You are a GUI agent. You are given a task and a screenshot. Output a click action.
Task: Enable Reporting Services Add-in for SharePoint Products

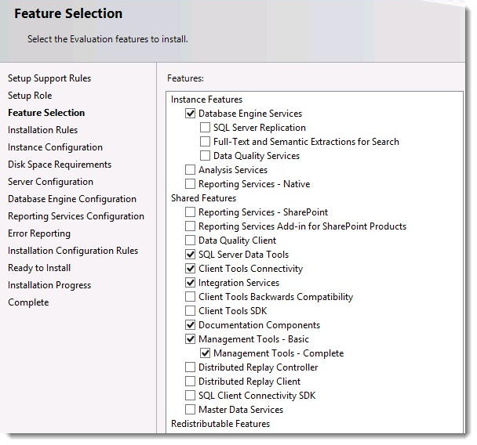(190, 226)
